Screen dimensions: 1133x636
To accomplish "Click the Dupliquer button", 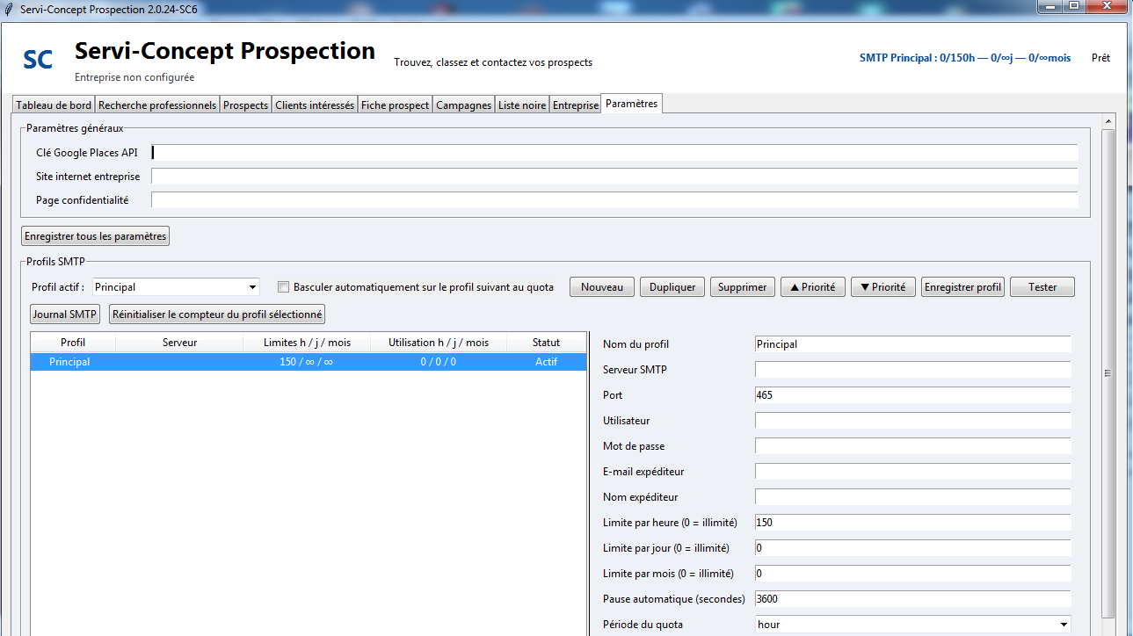I will (x=672, y=287).
